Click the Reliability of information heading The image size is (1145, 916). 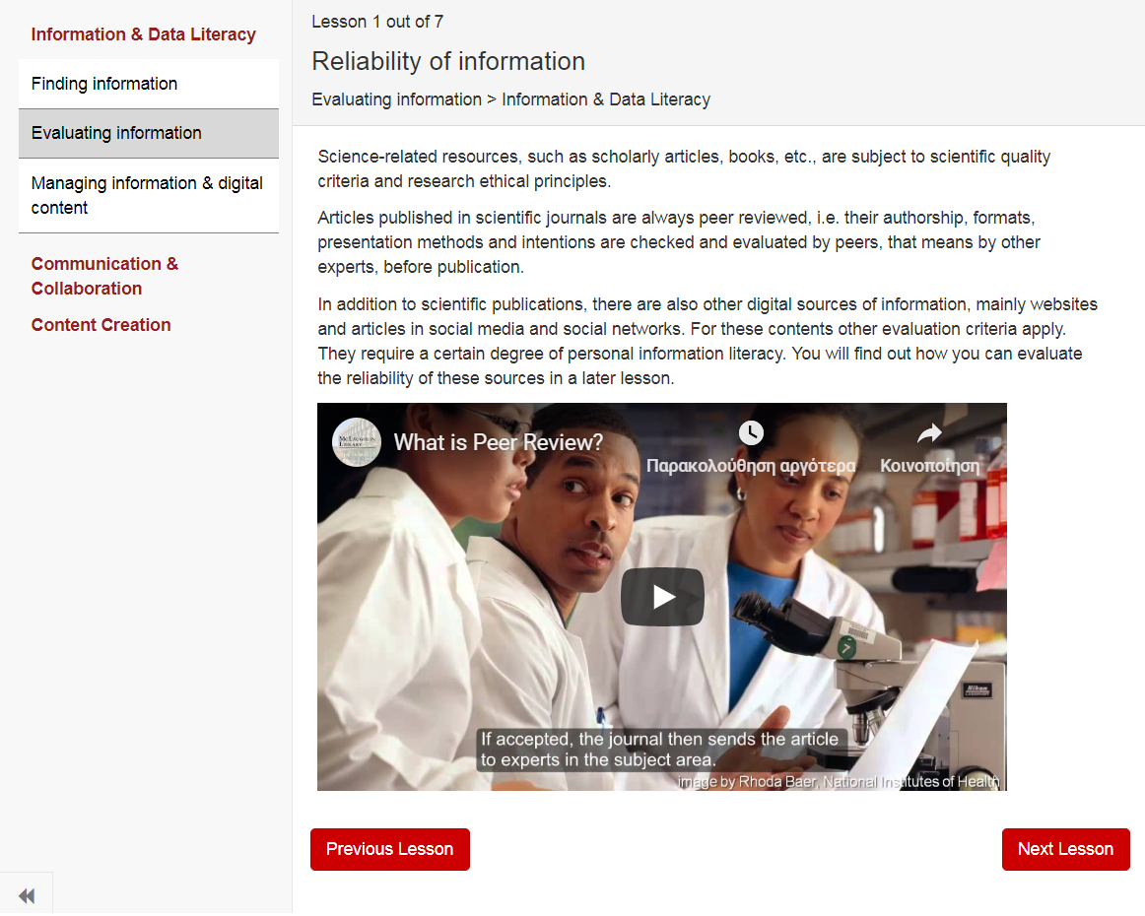tap(448, 61)
